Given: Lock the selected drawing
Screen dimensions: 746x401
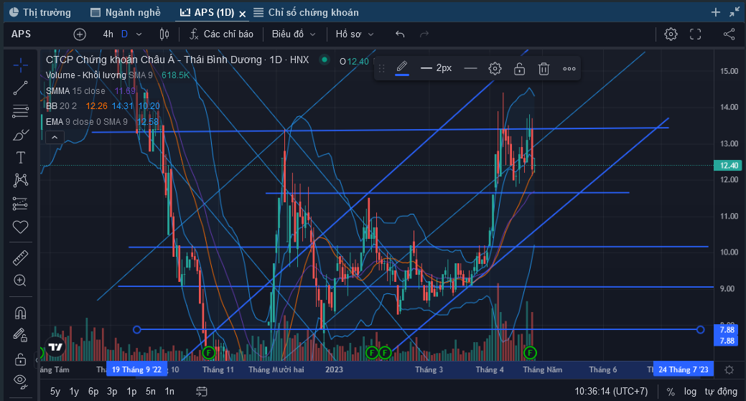Looking at the screenshot, I should pos(520,68).
